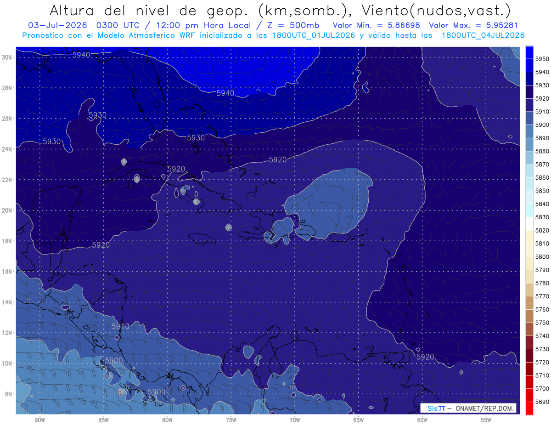The height and width of the screenshot is (426, 551).
Task: Click the 5910 contour label on the map
Action: coord(121,326)
